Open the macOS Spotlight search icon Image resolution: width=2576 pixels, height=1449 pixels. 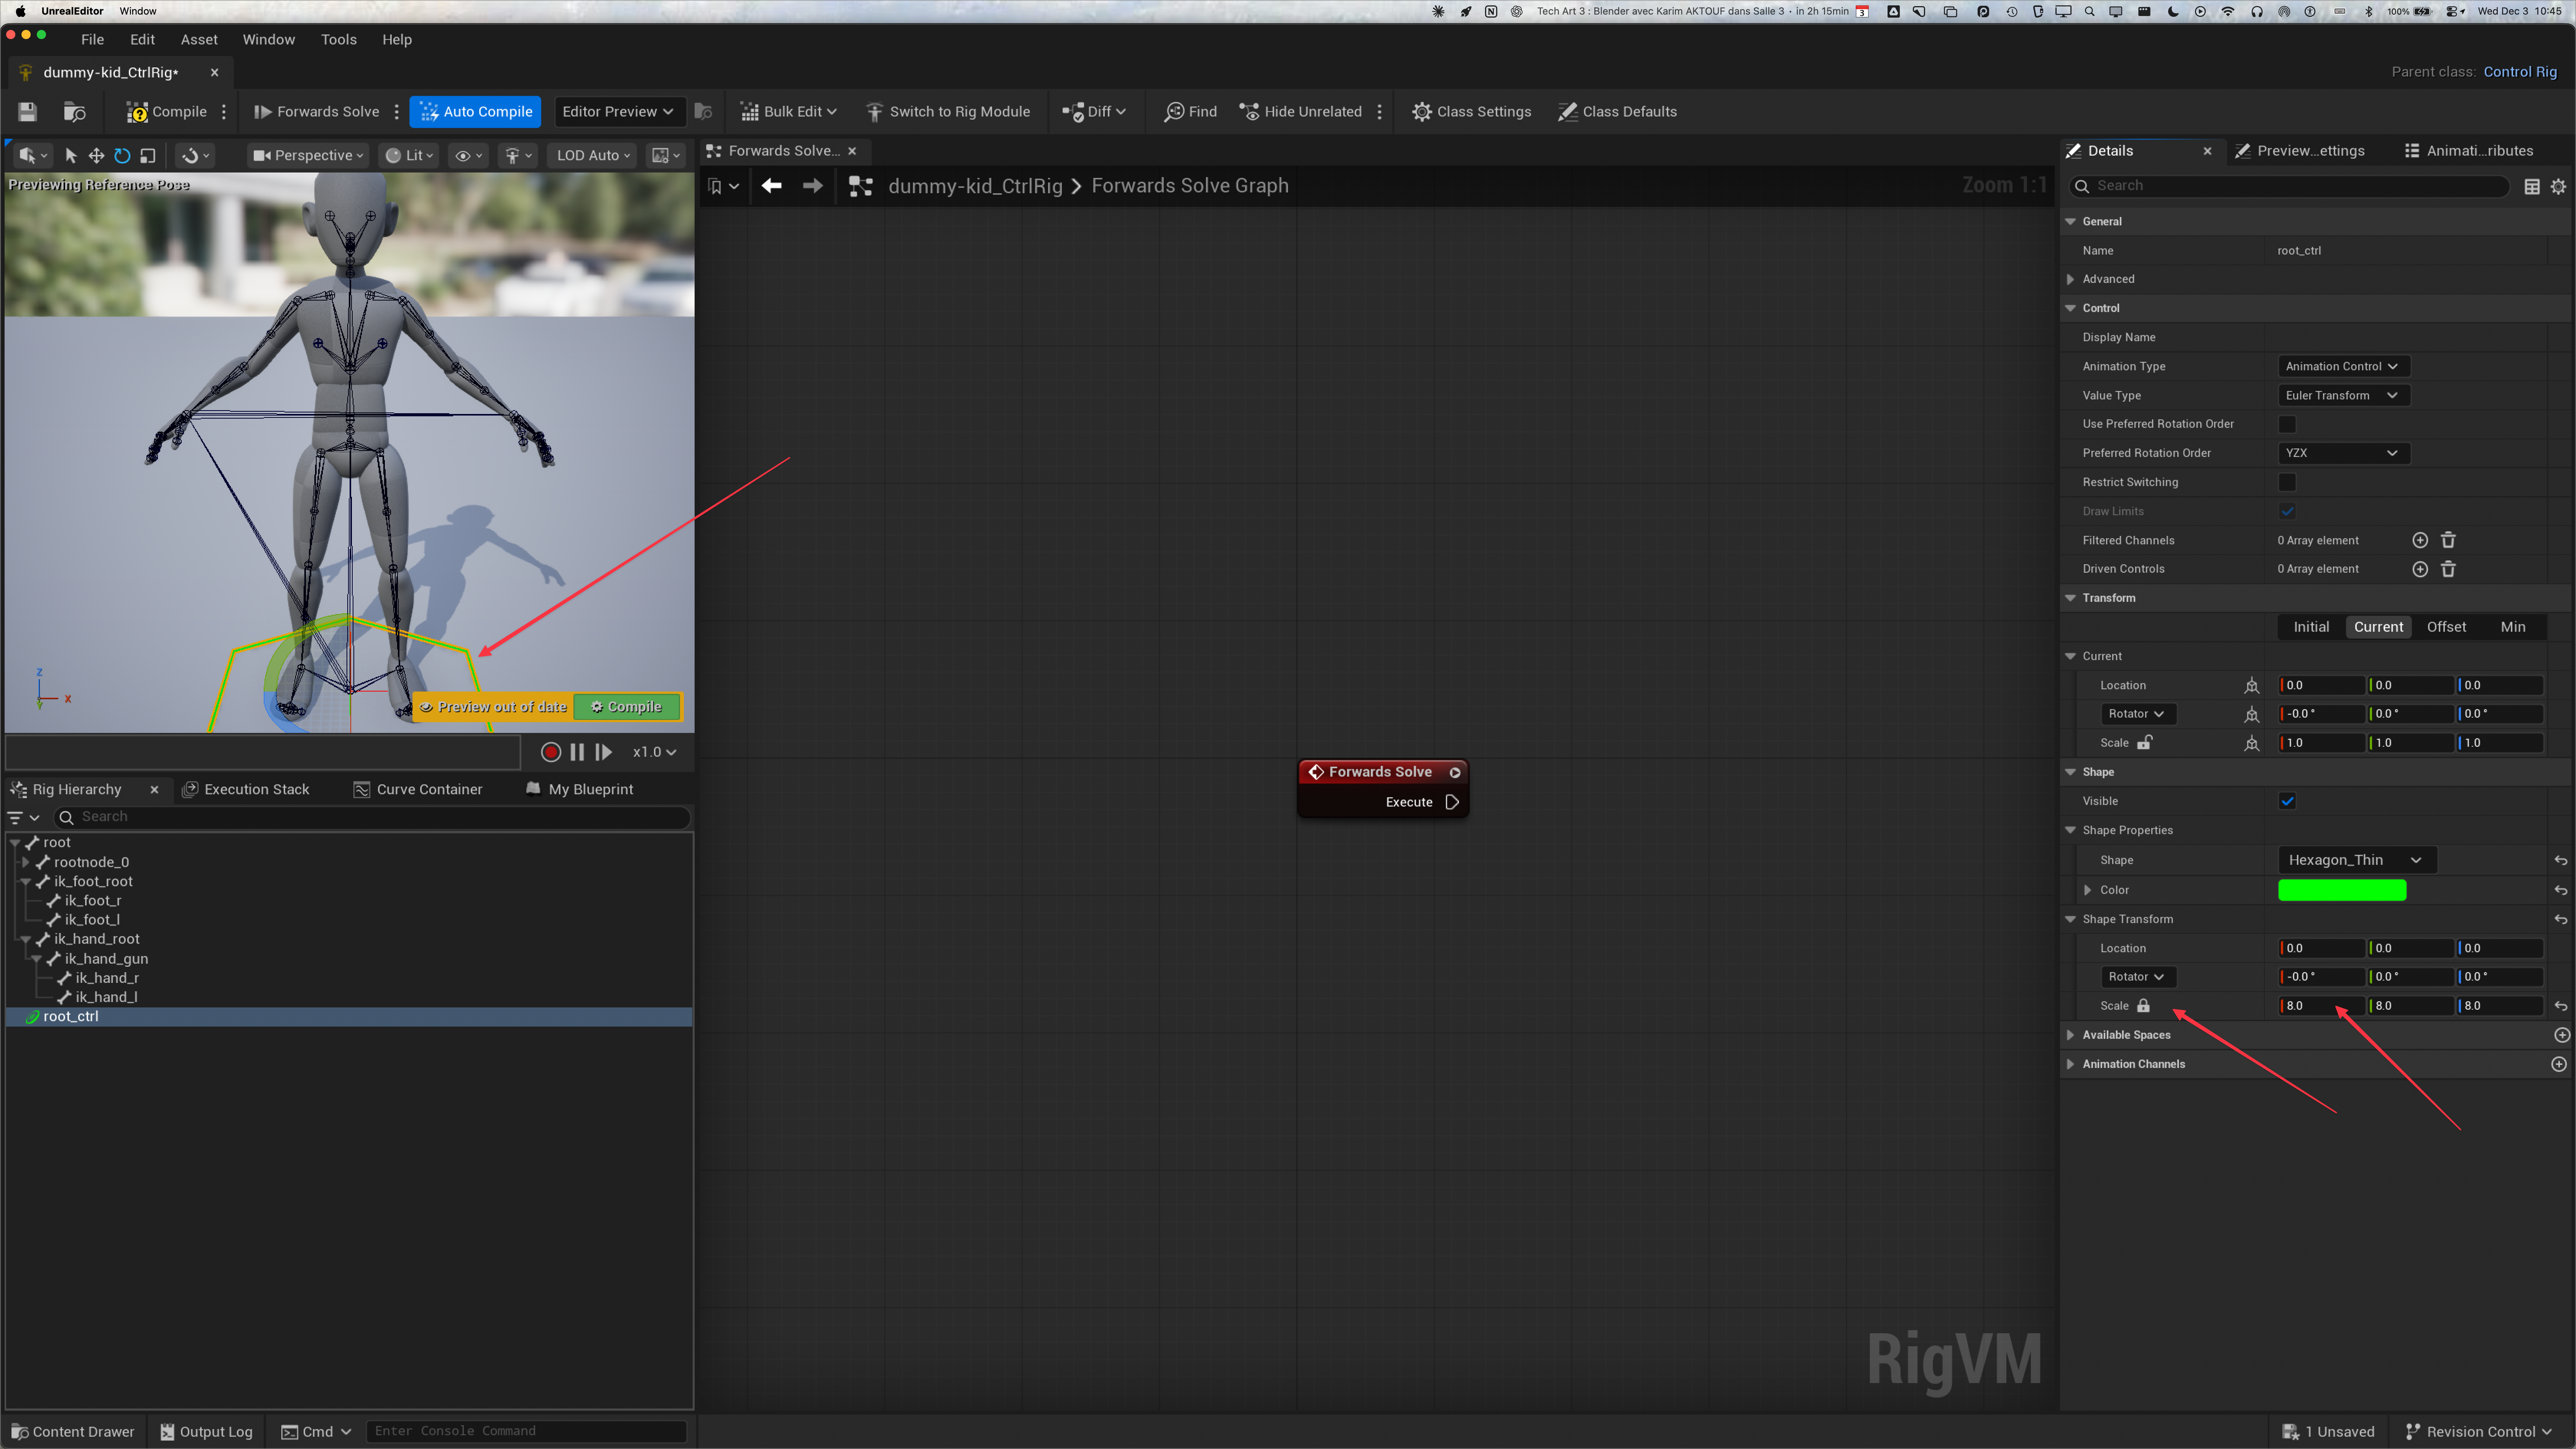click(2089, 11)
